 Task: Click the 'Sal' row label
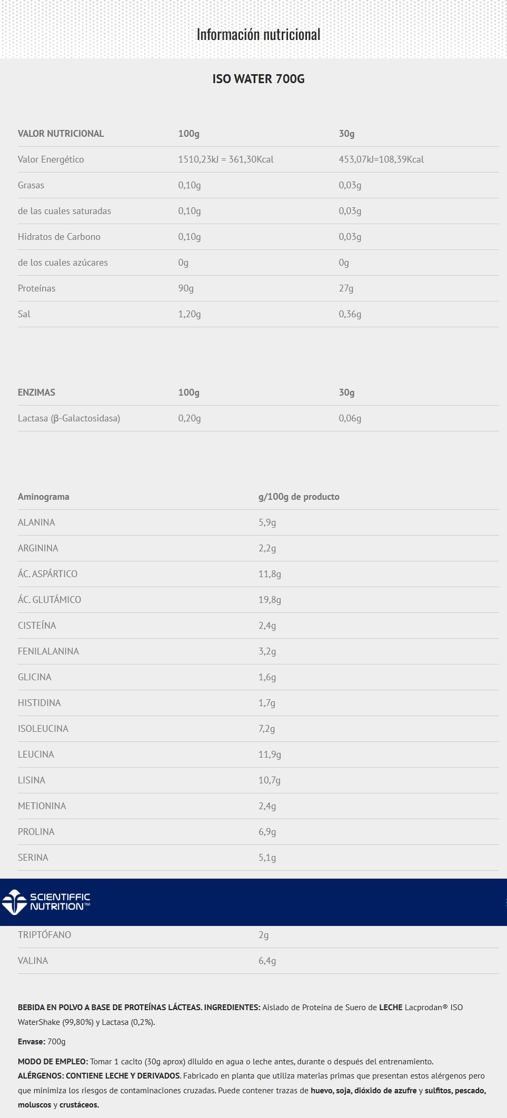[24, 314]
